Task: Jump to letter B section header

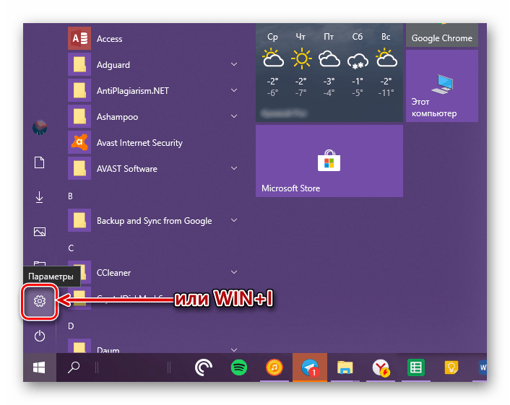Action: coord(71,196)
